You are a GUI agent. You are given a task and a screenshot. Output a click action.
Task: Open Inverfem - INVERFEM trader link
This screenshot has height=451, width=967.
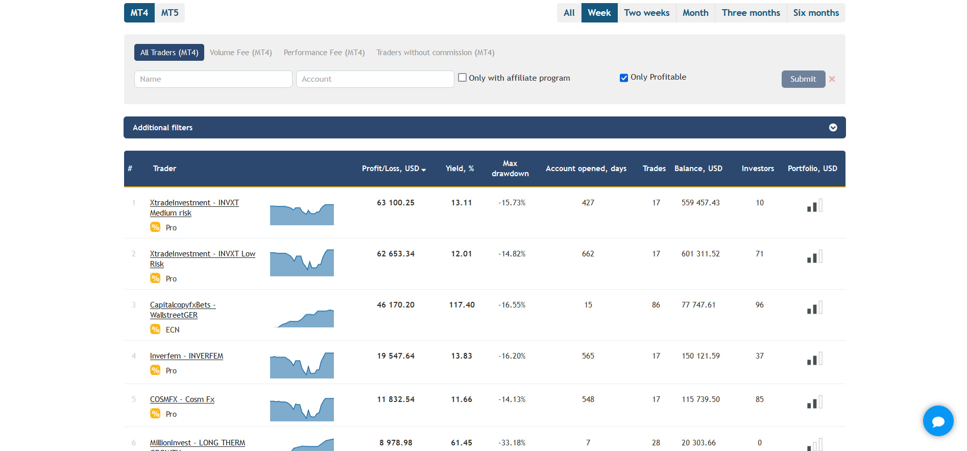tap(186, 356)
